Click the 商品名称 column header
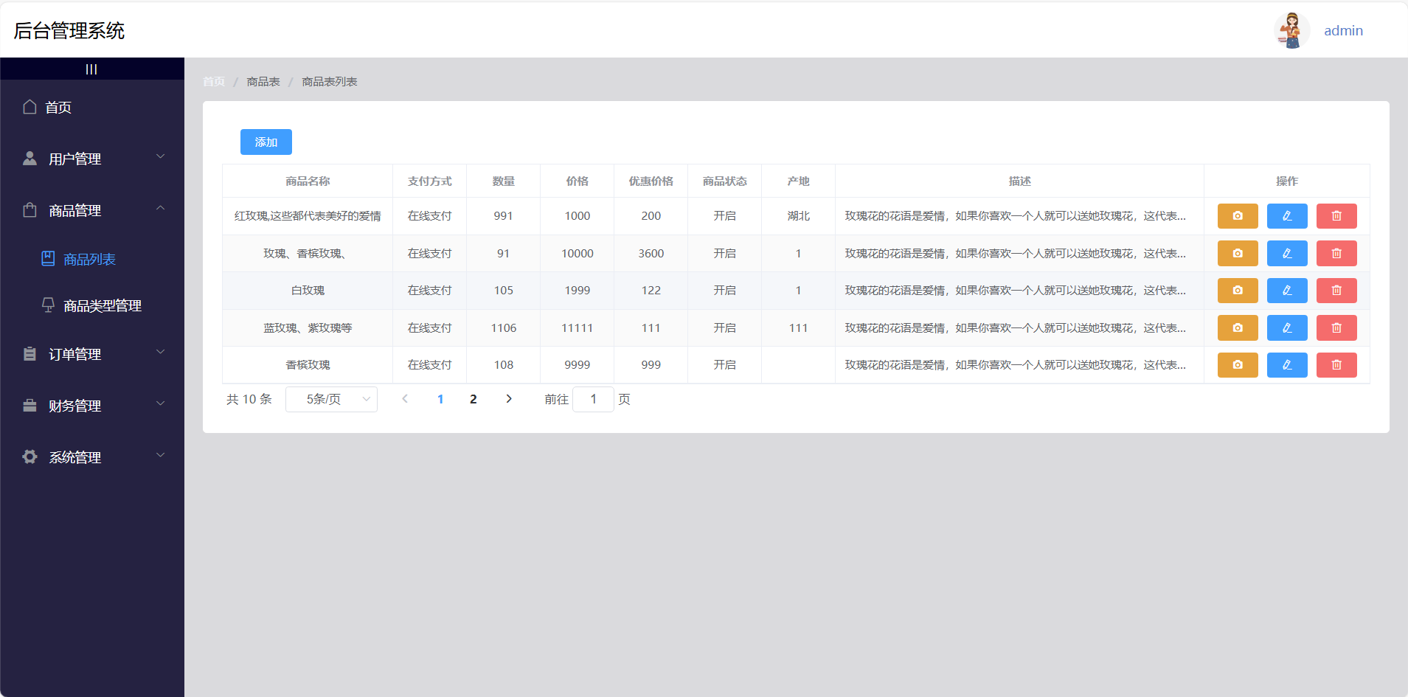The height and width of the screenshot is (697, 1408). tap(308, 181)
